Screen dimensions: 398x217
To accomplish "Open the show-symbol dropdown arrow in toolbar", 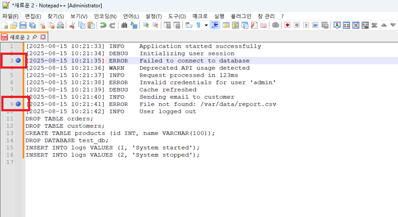I will coord(206,25).
